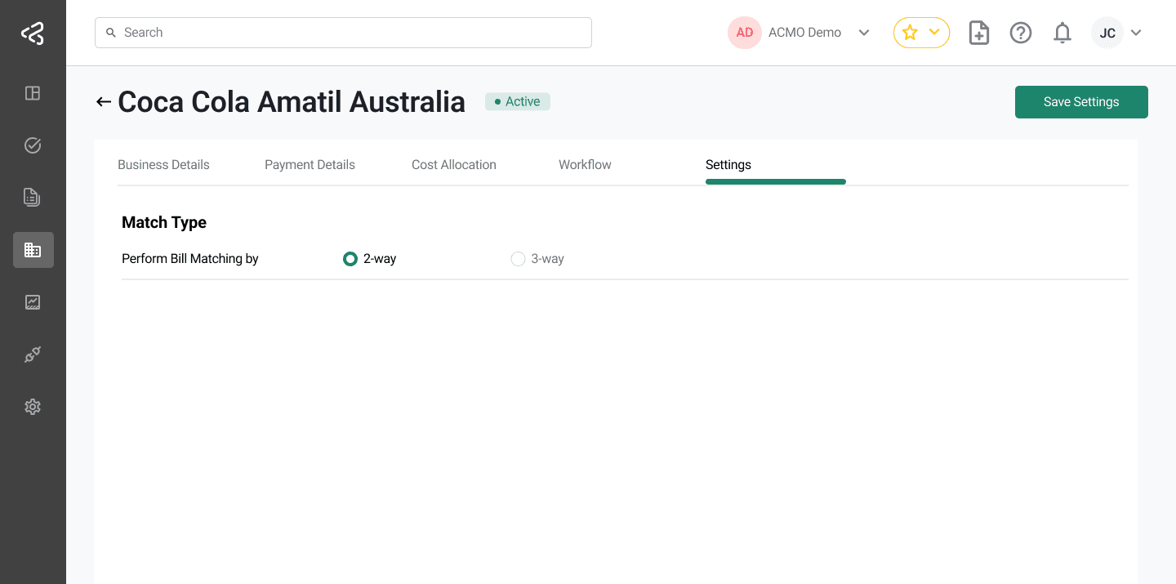Viewport: 1176px width, 584px height.
Task: Select 3-way bill matching
Action: point(518,259)
